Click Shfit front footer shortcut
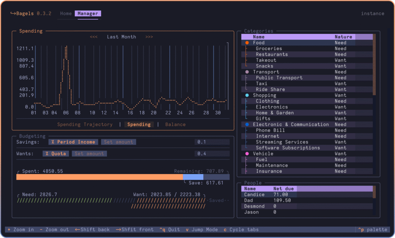The image size is (395, 238). (x=135, y=230)
